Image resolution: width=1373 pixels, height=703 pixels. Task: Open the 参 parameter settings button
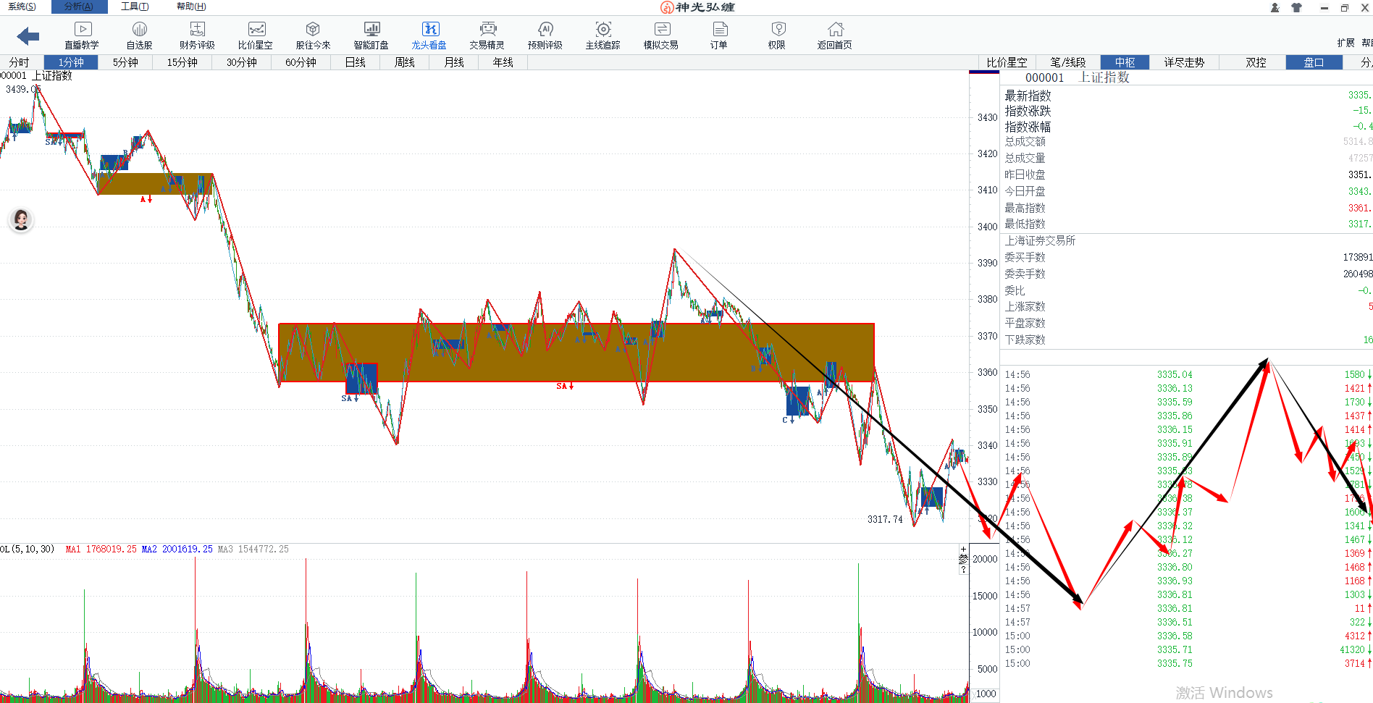coord(963,559)
